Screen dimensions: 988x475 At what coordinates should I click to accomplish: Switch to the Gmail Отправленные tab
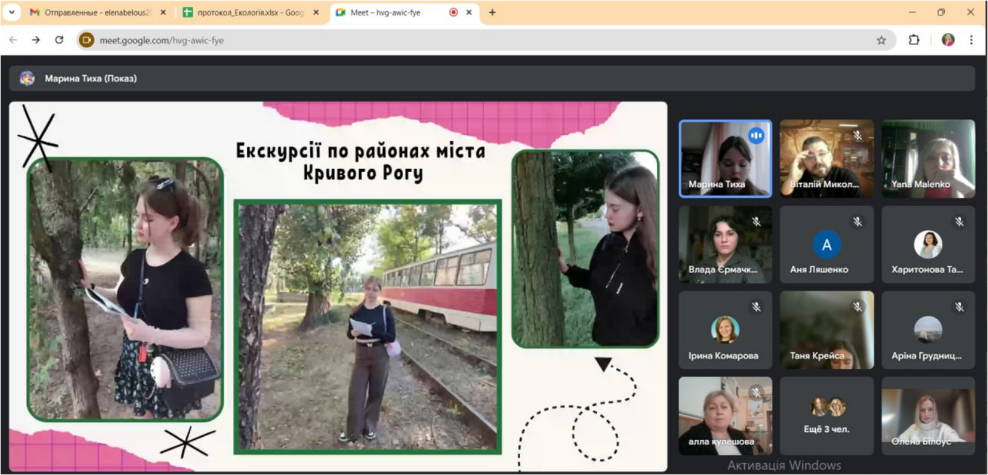[98, 12]
